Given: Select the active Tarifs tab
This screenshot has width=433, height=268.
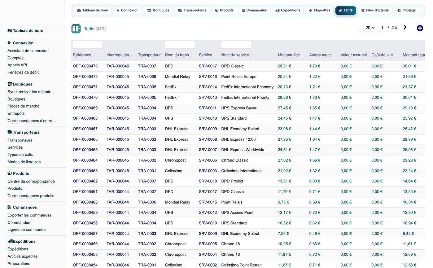Looking at the screenshot, I should pos(346,10).
